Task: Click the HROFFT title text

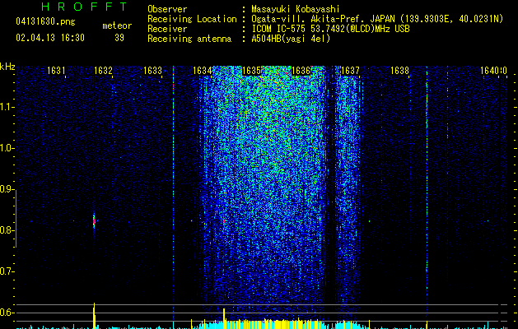Action: (84, 7)
